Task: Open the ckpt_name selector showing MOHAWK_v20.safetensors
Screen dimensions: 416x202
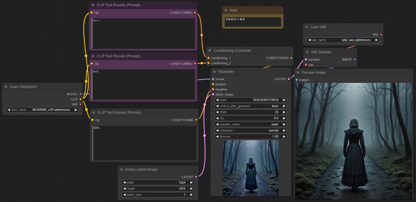Action: (x=43, y=110)
